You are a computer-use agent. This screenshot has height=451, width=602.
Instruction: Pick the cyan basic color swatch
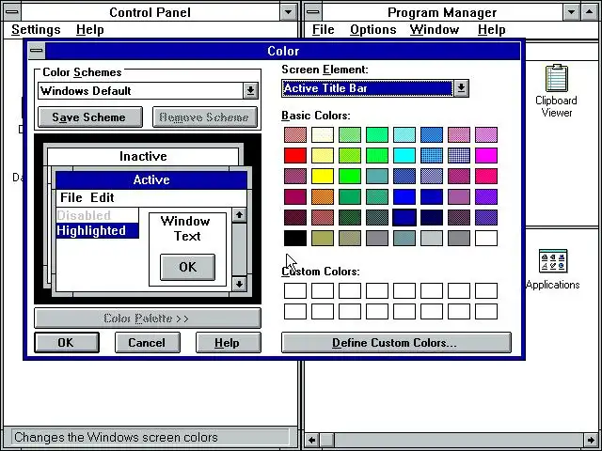(404, 155)
